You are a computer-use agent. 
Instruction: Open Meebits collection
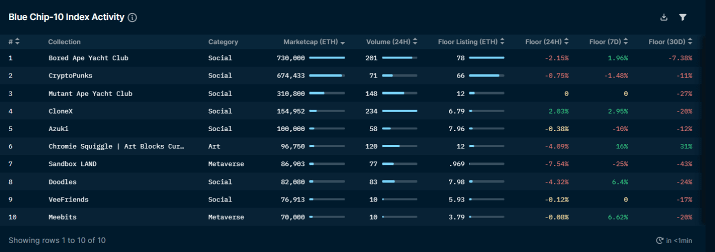[62, 217]
